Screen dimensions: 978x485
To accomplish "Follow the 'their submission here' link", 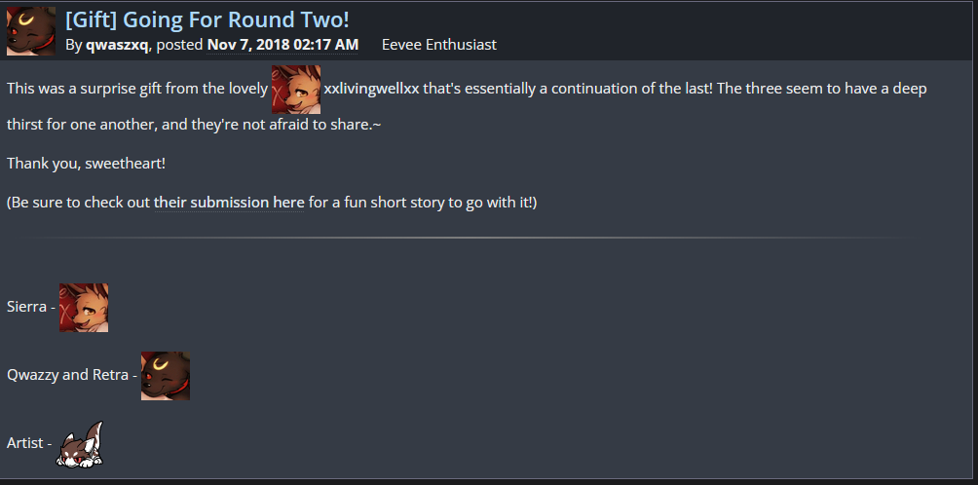I will click(x=230, y=203).
